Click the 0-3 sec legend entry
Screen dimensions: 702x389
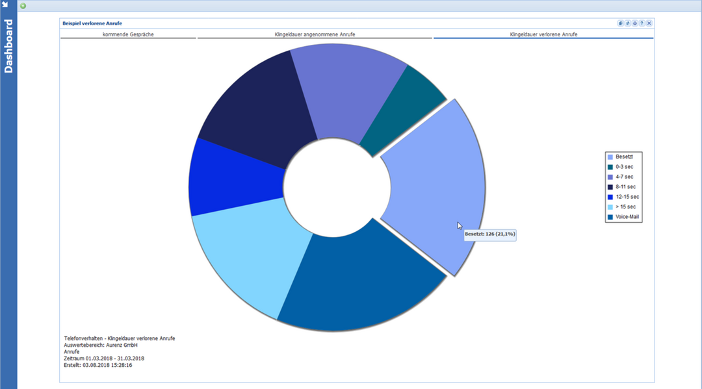624,167
